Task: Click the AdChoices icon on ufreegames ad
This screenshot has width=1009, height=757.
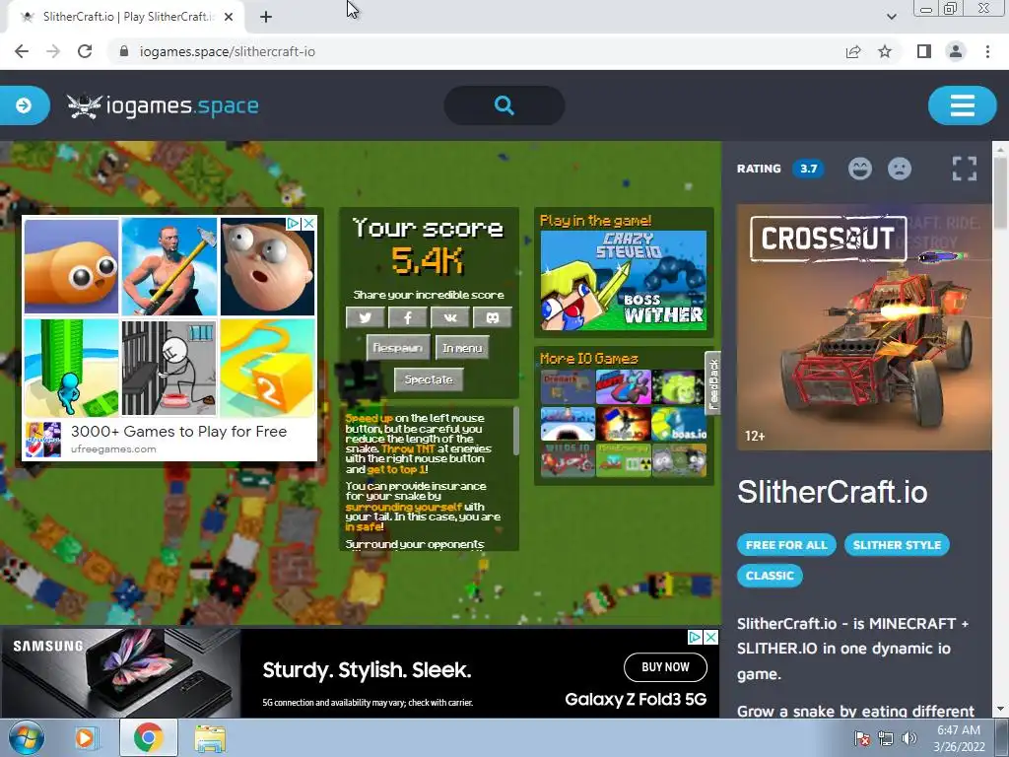Action: (x=293, y=224)
